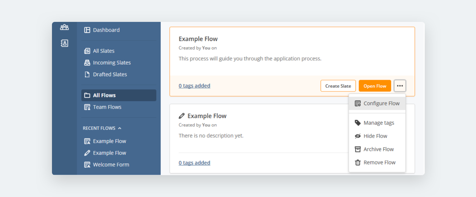Select All Flows in the sidebar
The width and height of the screenshot is (476, 197).
[x=104, y=95]
